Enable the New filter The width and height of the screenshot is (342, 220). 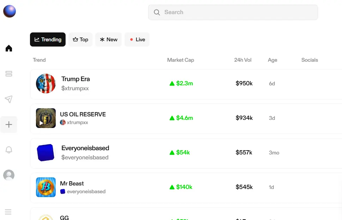tap(108, 39)
